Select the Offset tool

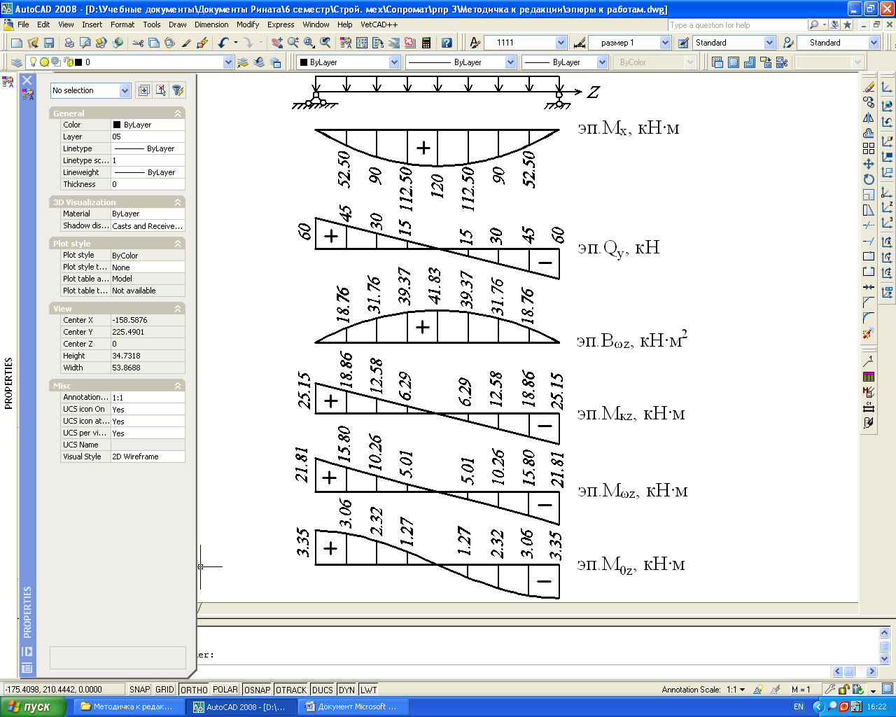click(x=869, y=133)
